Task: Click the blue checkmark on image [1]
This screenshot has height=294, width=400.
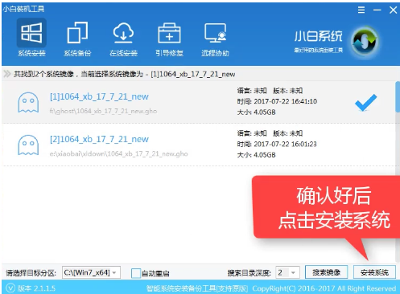Action: coord(365,102)
